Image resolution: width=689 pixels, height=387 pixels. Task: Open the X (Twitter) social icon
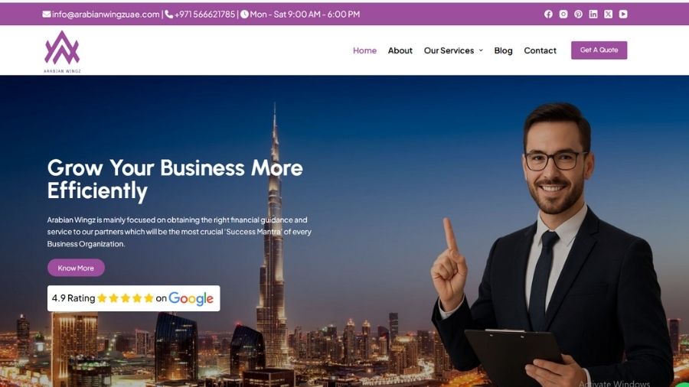(x=608, y=14)
